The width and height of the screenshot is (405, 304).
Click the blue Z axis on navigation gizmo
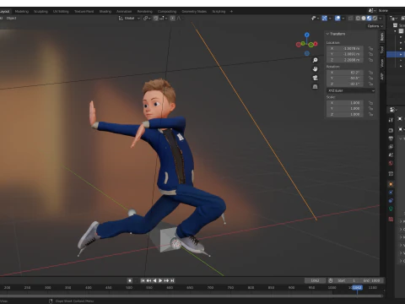[x=307, y=35]
